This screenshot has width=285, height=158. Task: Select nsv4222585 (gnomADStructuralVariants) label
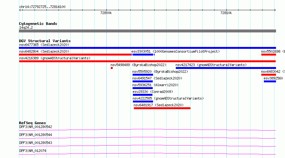(168, 98)
